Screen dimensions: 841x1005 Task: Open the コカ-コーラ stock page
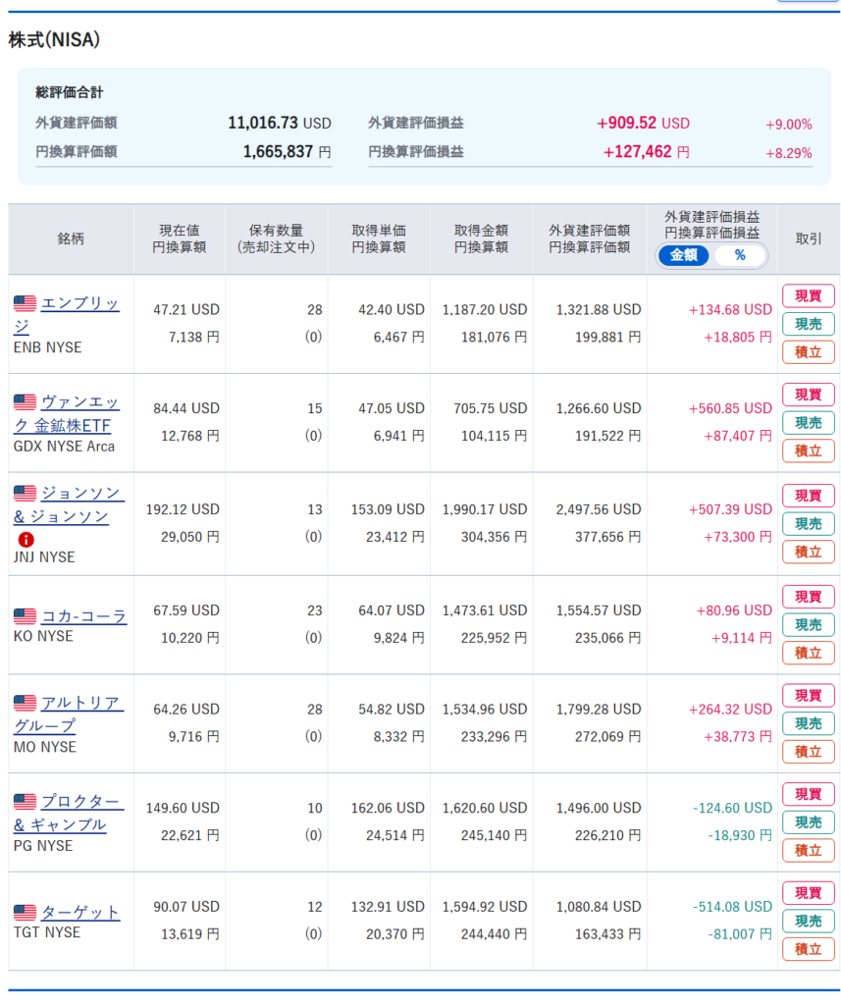click(x=83, y=616)
